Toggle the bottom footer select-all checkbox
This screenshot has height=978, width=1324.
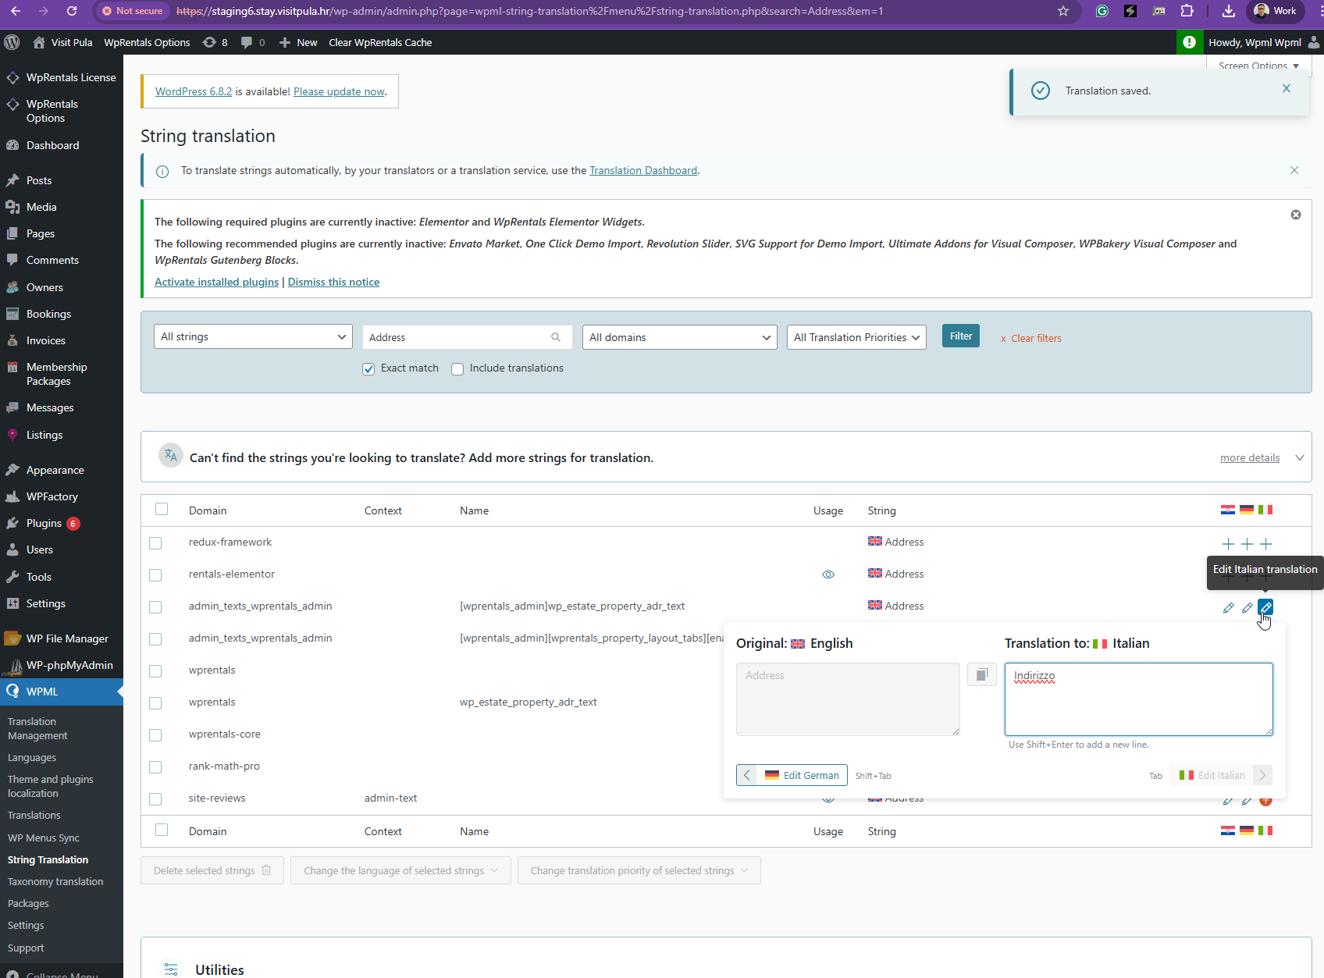point(162,830)
